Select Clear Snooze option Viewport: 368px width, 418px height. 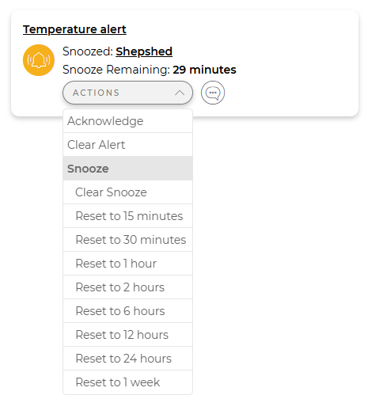point(127,192)
